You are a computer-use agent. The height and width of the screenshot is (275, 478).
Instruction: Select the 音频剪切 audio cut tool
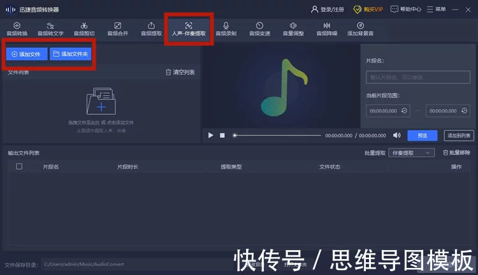84,29
